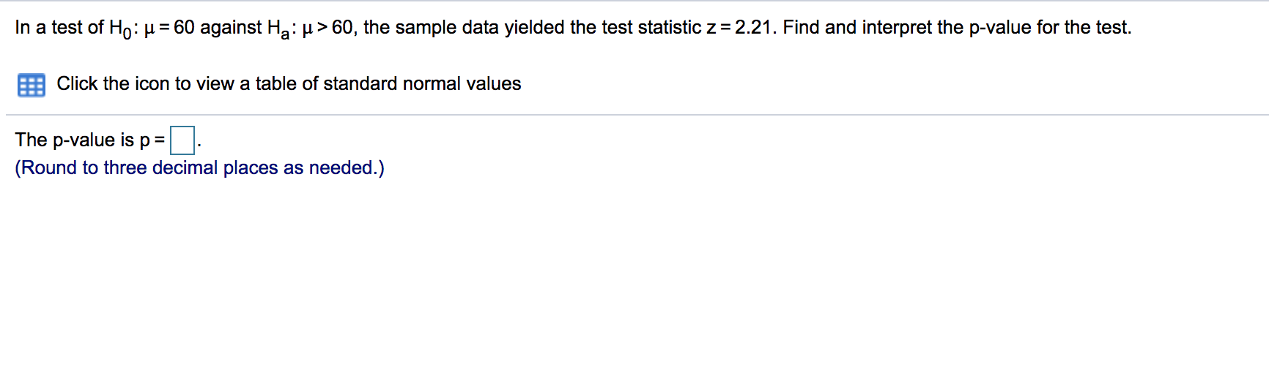Click the alternative hypothesis Ha: μ > 60 text
Screen dimensions: 1269x373
[310, 29]
